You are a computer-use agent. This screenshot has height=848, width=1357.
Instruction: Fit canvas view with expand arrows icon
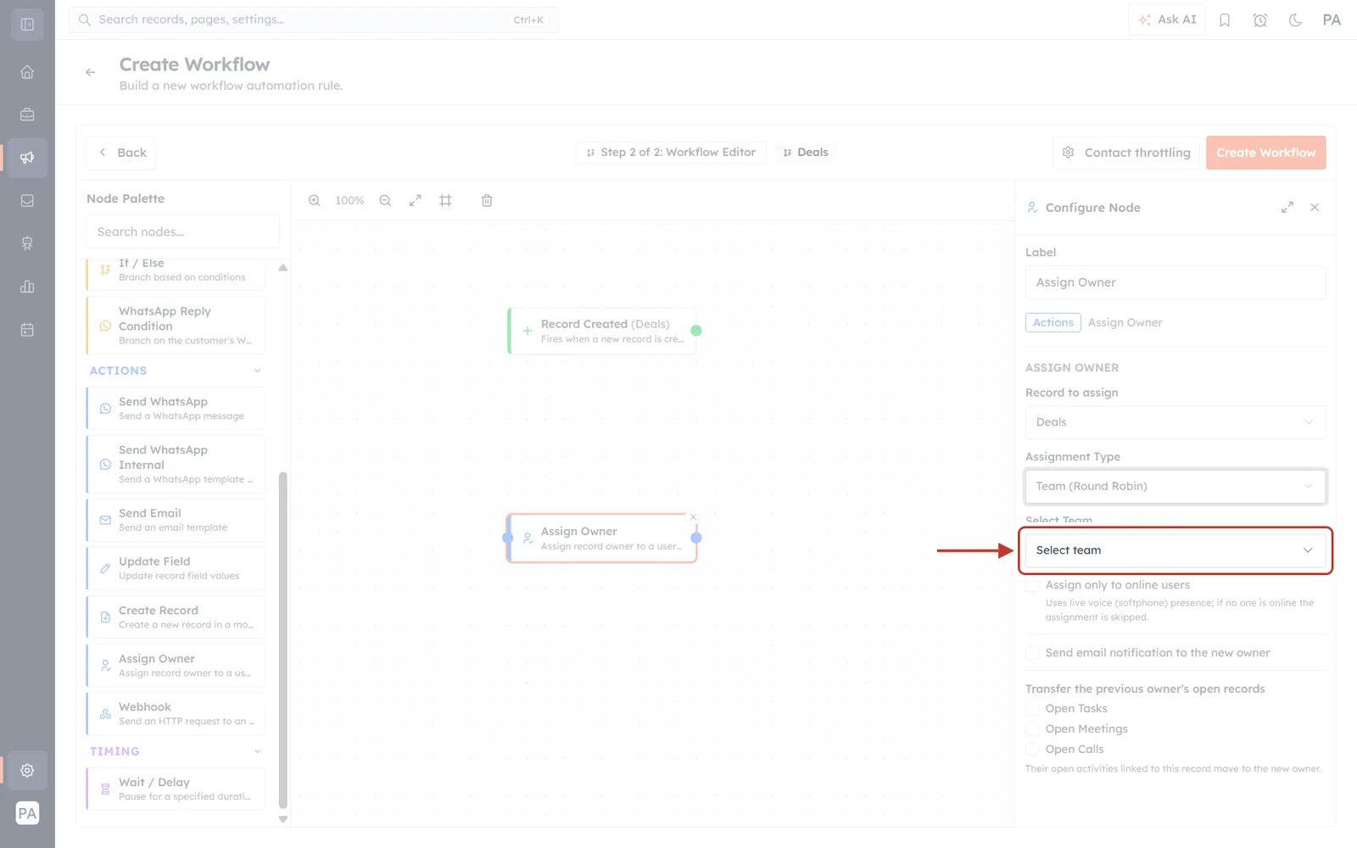pyautogui.click(x=415, y=201)
